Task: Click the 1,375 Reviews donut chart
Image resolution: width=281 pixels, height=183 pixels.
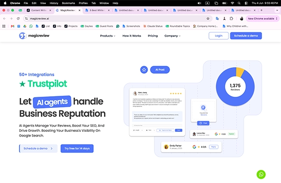Action: click(x=235, y=87)
